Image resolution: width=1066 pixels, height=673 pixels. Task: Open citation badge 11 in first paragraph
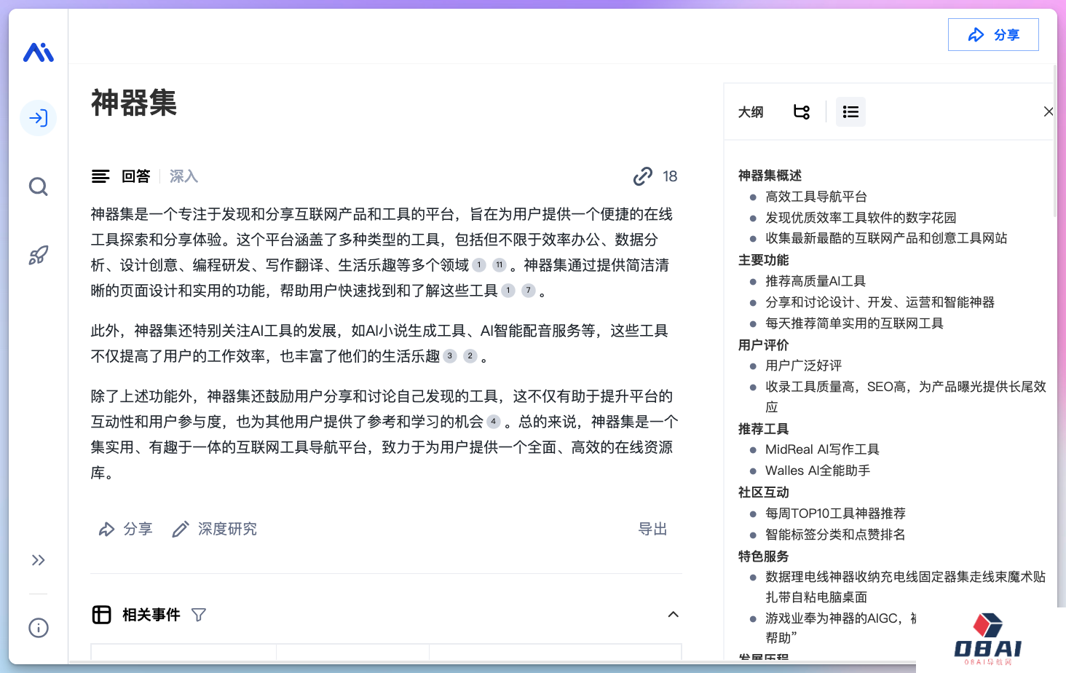[x=500, y=265]
